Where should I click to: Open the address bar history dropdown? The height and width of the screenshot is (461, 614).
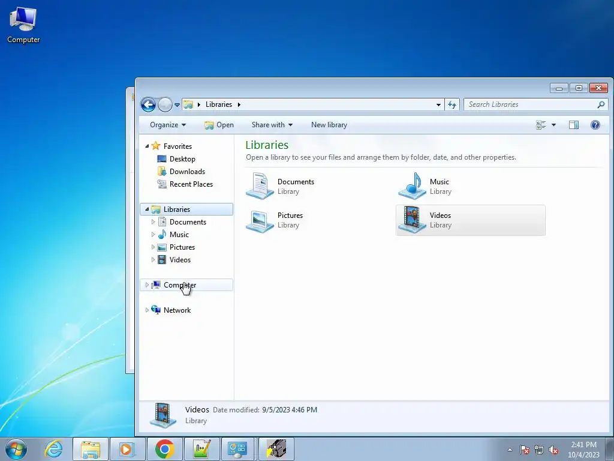[x=438, y=104]
